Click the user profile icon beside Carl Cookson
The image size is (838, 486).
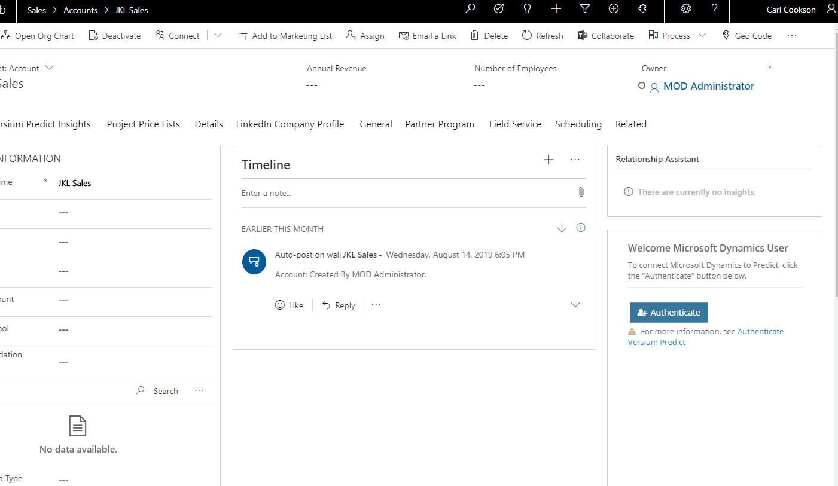point(831,9)
